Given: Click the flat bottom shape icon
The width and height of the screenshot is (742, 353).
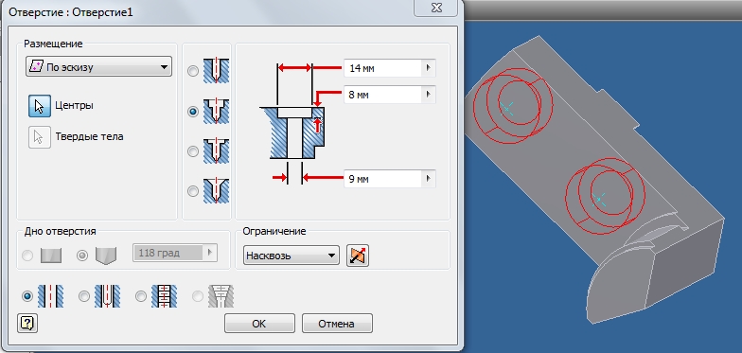Looking at the screenshot, I should (x=51, y=256).
